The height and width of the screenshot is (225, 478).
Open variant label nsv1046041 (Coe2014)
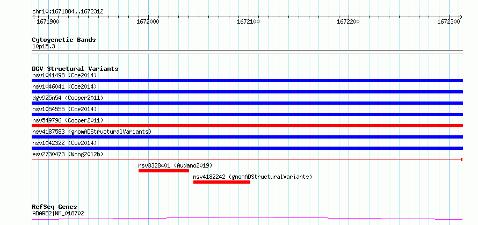64,86
